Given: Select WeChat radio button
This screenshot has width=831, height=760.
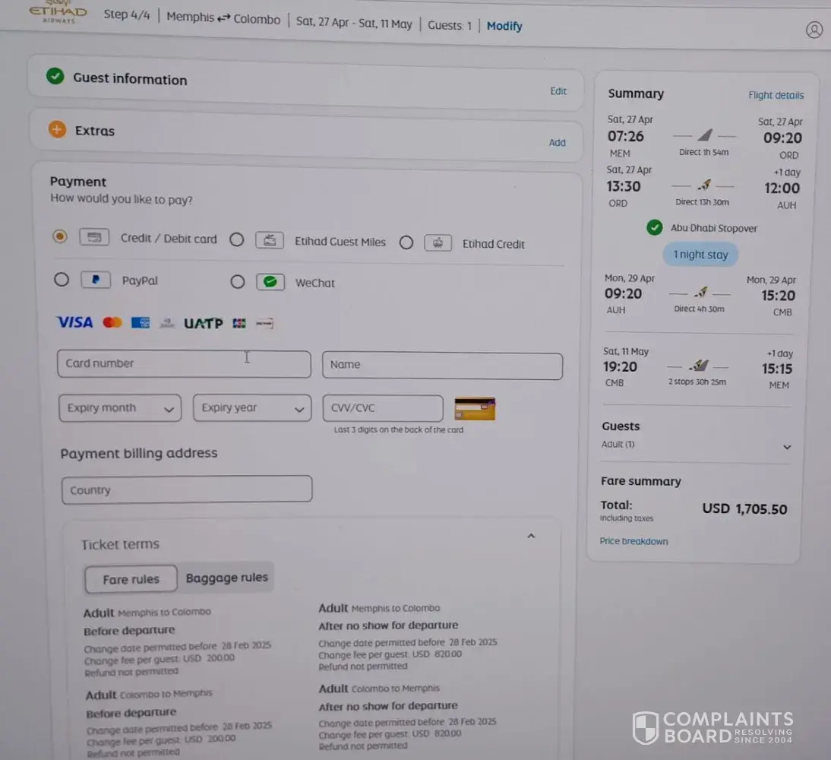Looking at the screenshot, I should point(238,282).
